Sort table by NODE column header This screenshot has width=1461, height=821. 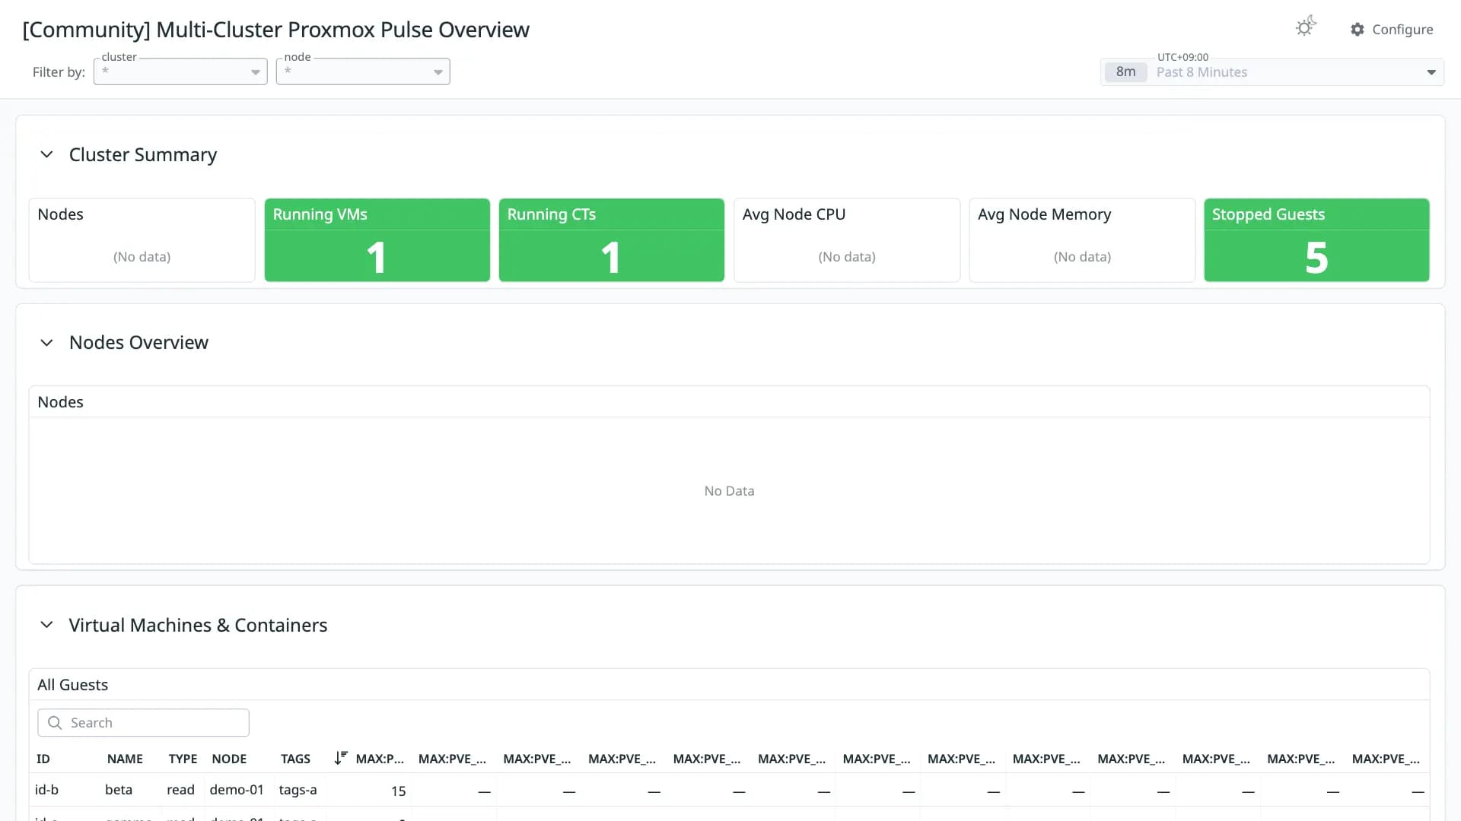point(229,759)
